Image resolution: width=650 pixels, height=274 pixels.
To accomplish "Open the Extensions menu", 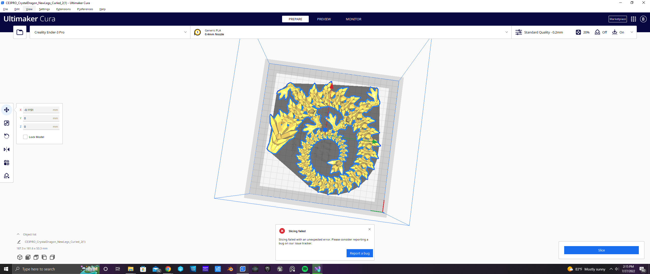I will 63,9.
